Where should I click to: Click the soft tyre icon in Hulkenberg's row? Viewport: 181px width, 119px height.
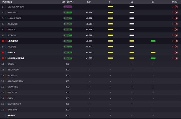tap(176, 58)
